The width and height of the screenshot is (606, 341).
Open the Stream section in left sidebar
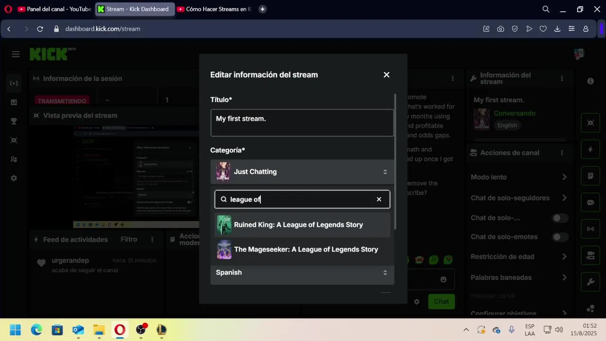coord(14,83)
